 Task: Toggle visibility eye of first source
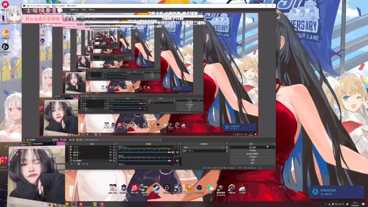(x=110, y=148)
